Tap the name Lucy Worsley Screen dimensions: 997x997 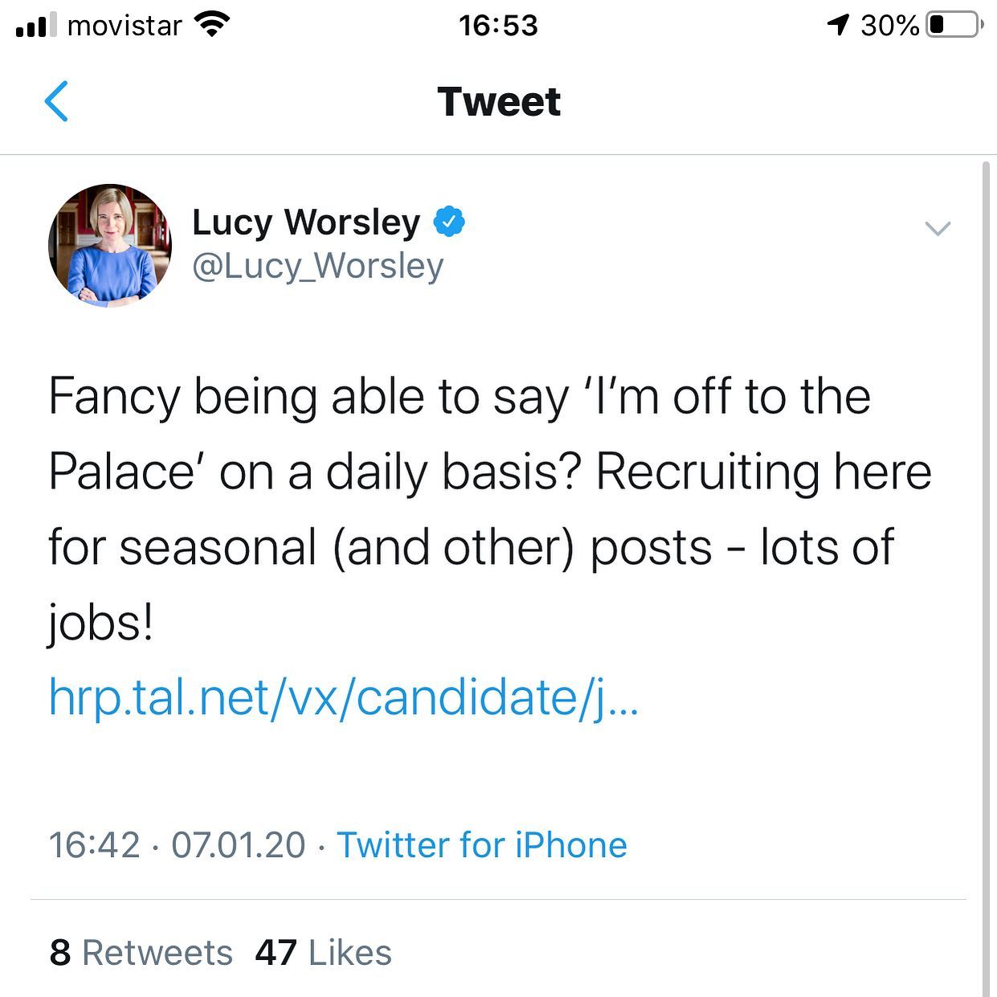[305, 223]
